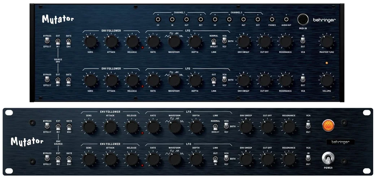Screen dimensions: 375x180
Task: Click the MASTER TUNE knob
Action: 326,41
